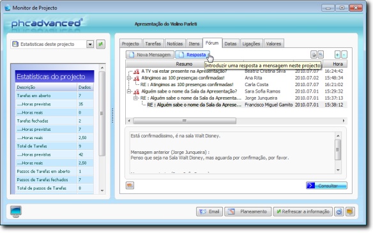Select the 'Atingimos as 100 presenças confirmadas!' message
The image size is (373, 233).
click(x=183, y=78)
